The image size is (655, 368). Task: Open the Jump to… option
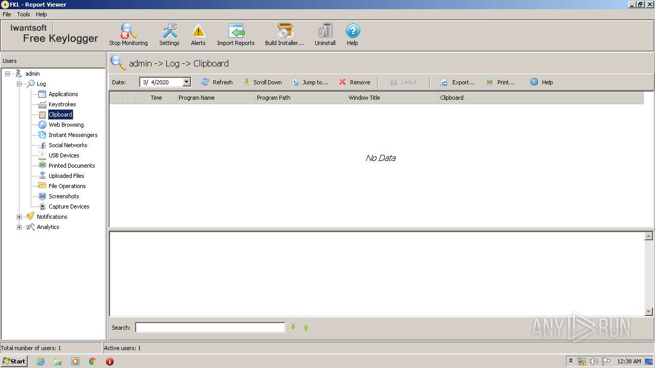[x=310, y=82]
